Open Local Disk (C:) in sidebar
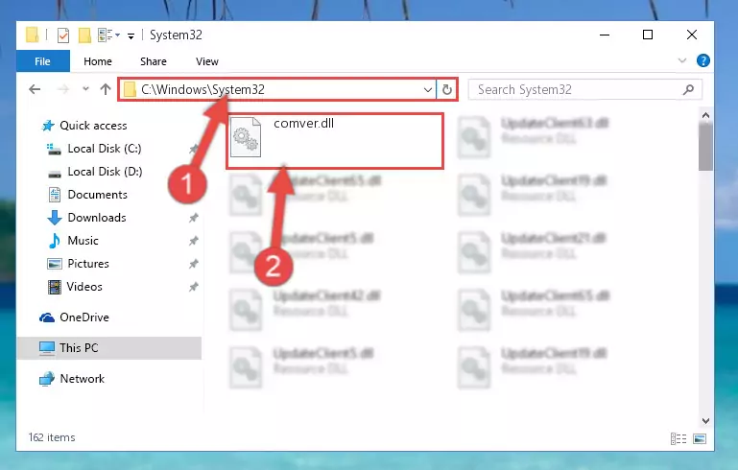The width and height of the screenshot is (738, 470). tap(104, 149)
